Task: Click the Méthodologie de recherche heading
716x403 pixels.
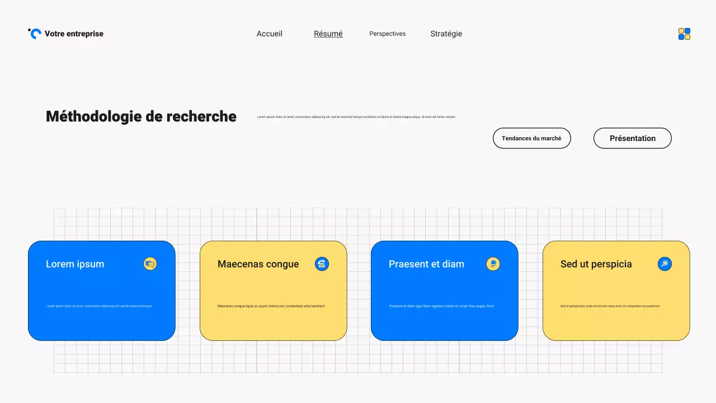Action: (141, 116)
